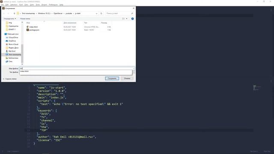Viewport: 274px width, 154px height.
Task: Select Сеть (Network) in the sidebar
Action: 10,62
